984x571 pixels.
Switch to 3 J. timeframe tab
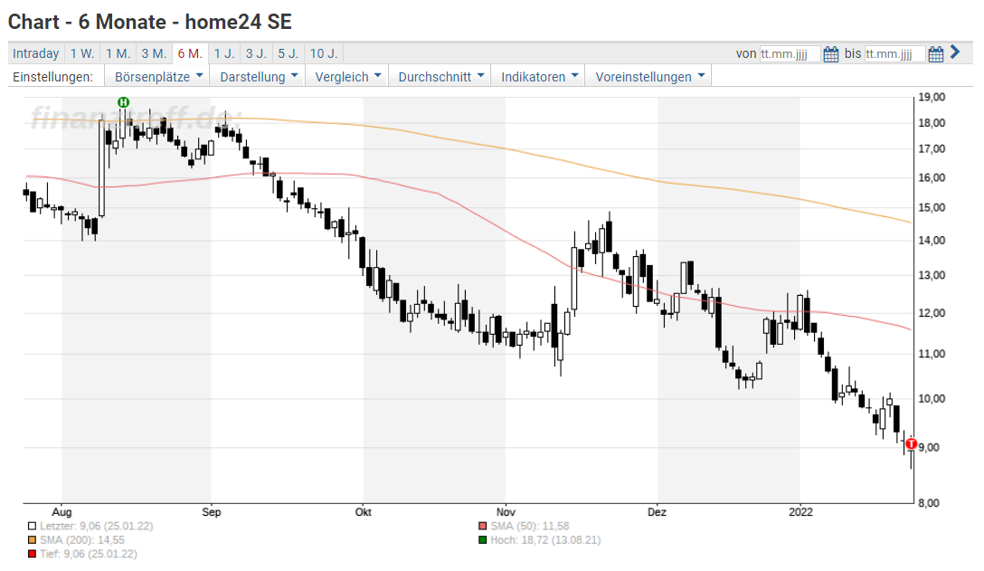click(x=256, y=53)
